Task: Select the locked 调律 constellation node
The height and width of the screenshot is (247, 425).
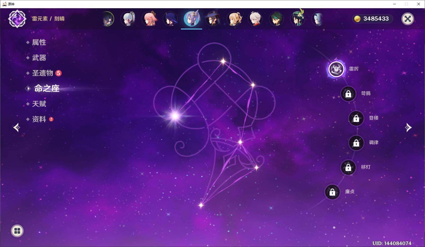Action: [356, 143]
